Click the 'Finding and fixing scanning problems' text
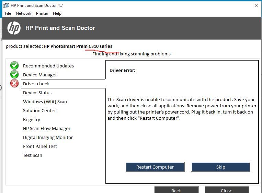 click(x=131, y=54)
